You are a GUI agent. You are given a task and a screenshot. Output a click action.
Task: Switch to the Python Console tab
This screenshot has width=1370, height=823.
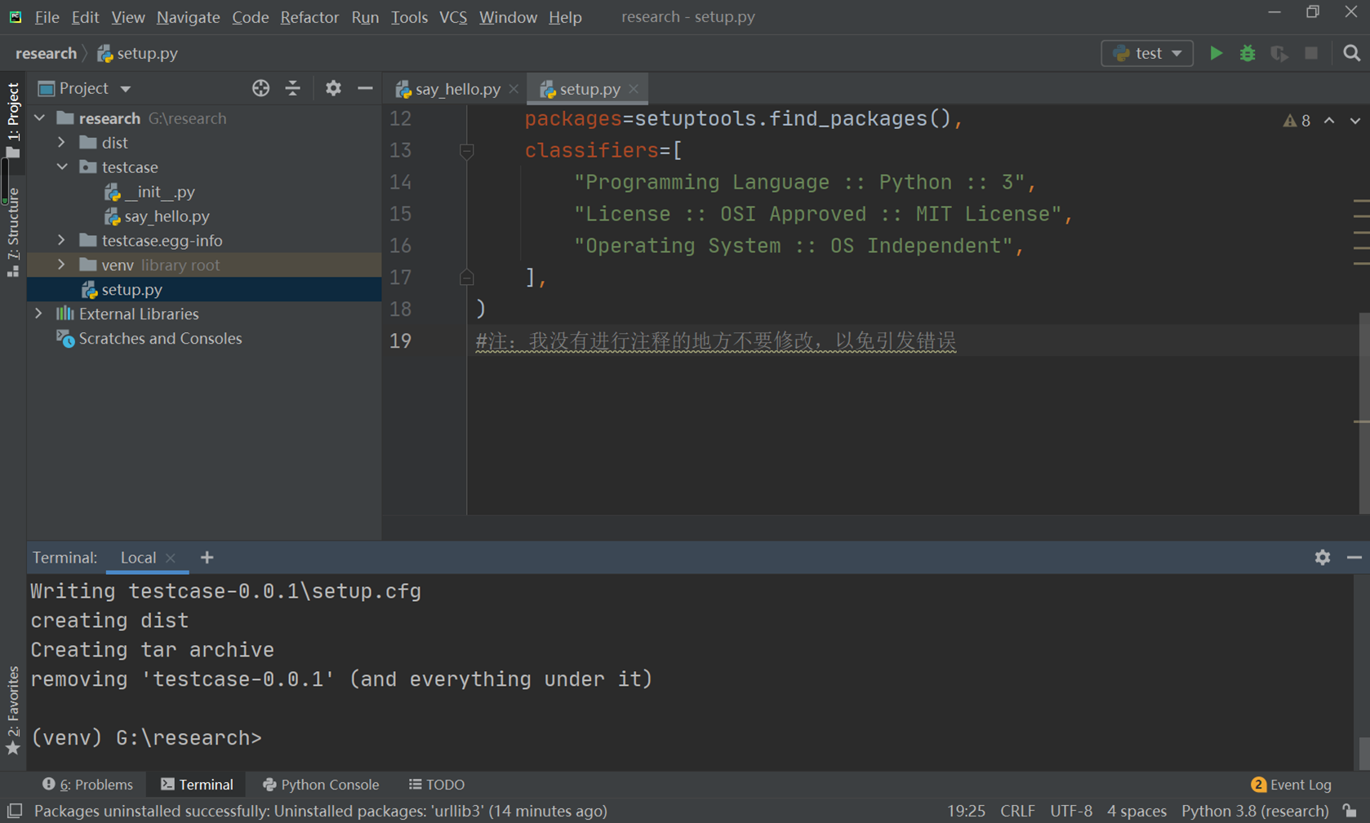[x=321, y=785]
